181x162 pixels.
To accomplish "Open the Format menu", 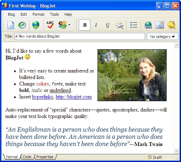I will [38, 14].
